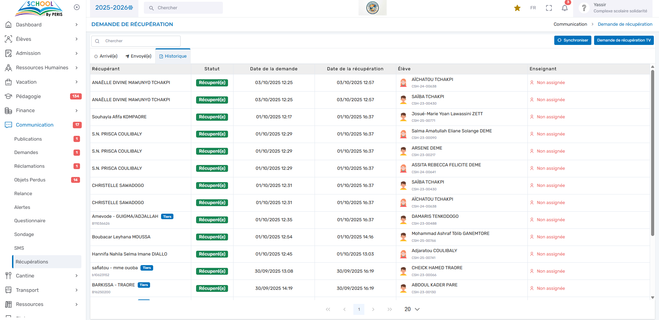This screenshot has width=659, height=320.
Task: Open the page size dropdown showing 20
Action: tap(412, 309)
